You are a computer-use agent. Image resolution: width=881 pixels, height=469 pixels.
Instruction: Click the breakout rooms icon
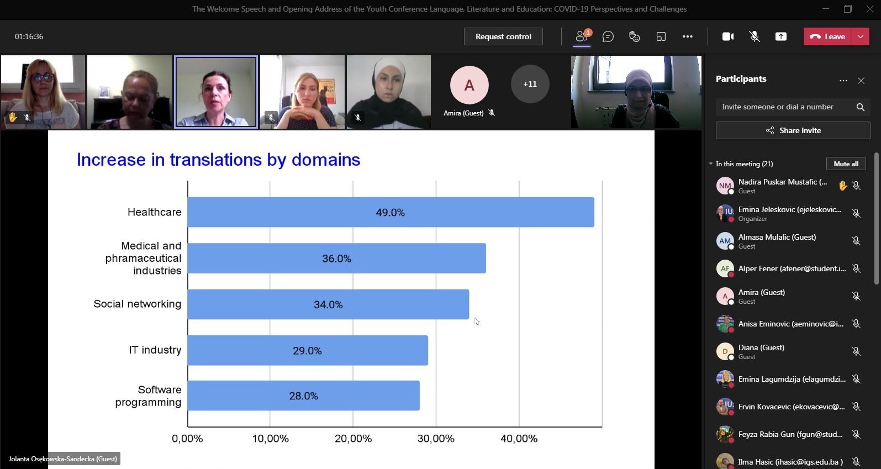(661, 36)
